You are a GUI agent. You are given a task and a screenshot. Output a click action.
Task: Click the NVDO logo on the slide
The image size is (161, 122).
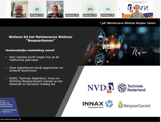click(101, 88)
